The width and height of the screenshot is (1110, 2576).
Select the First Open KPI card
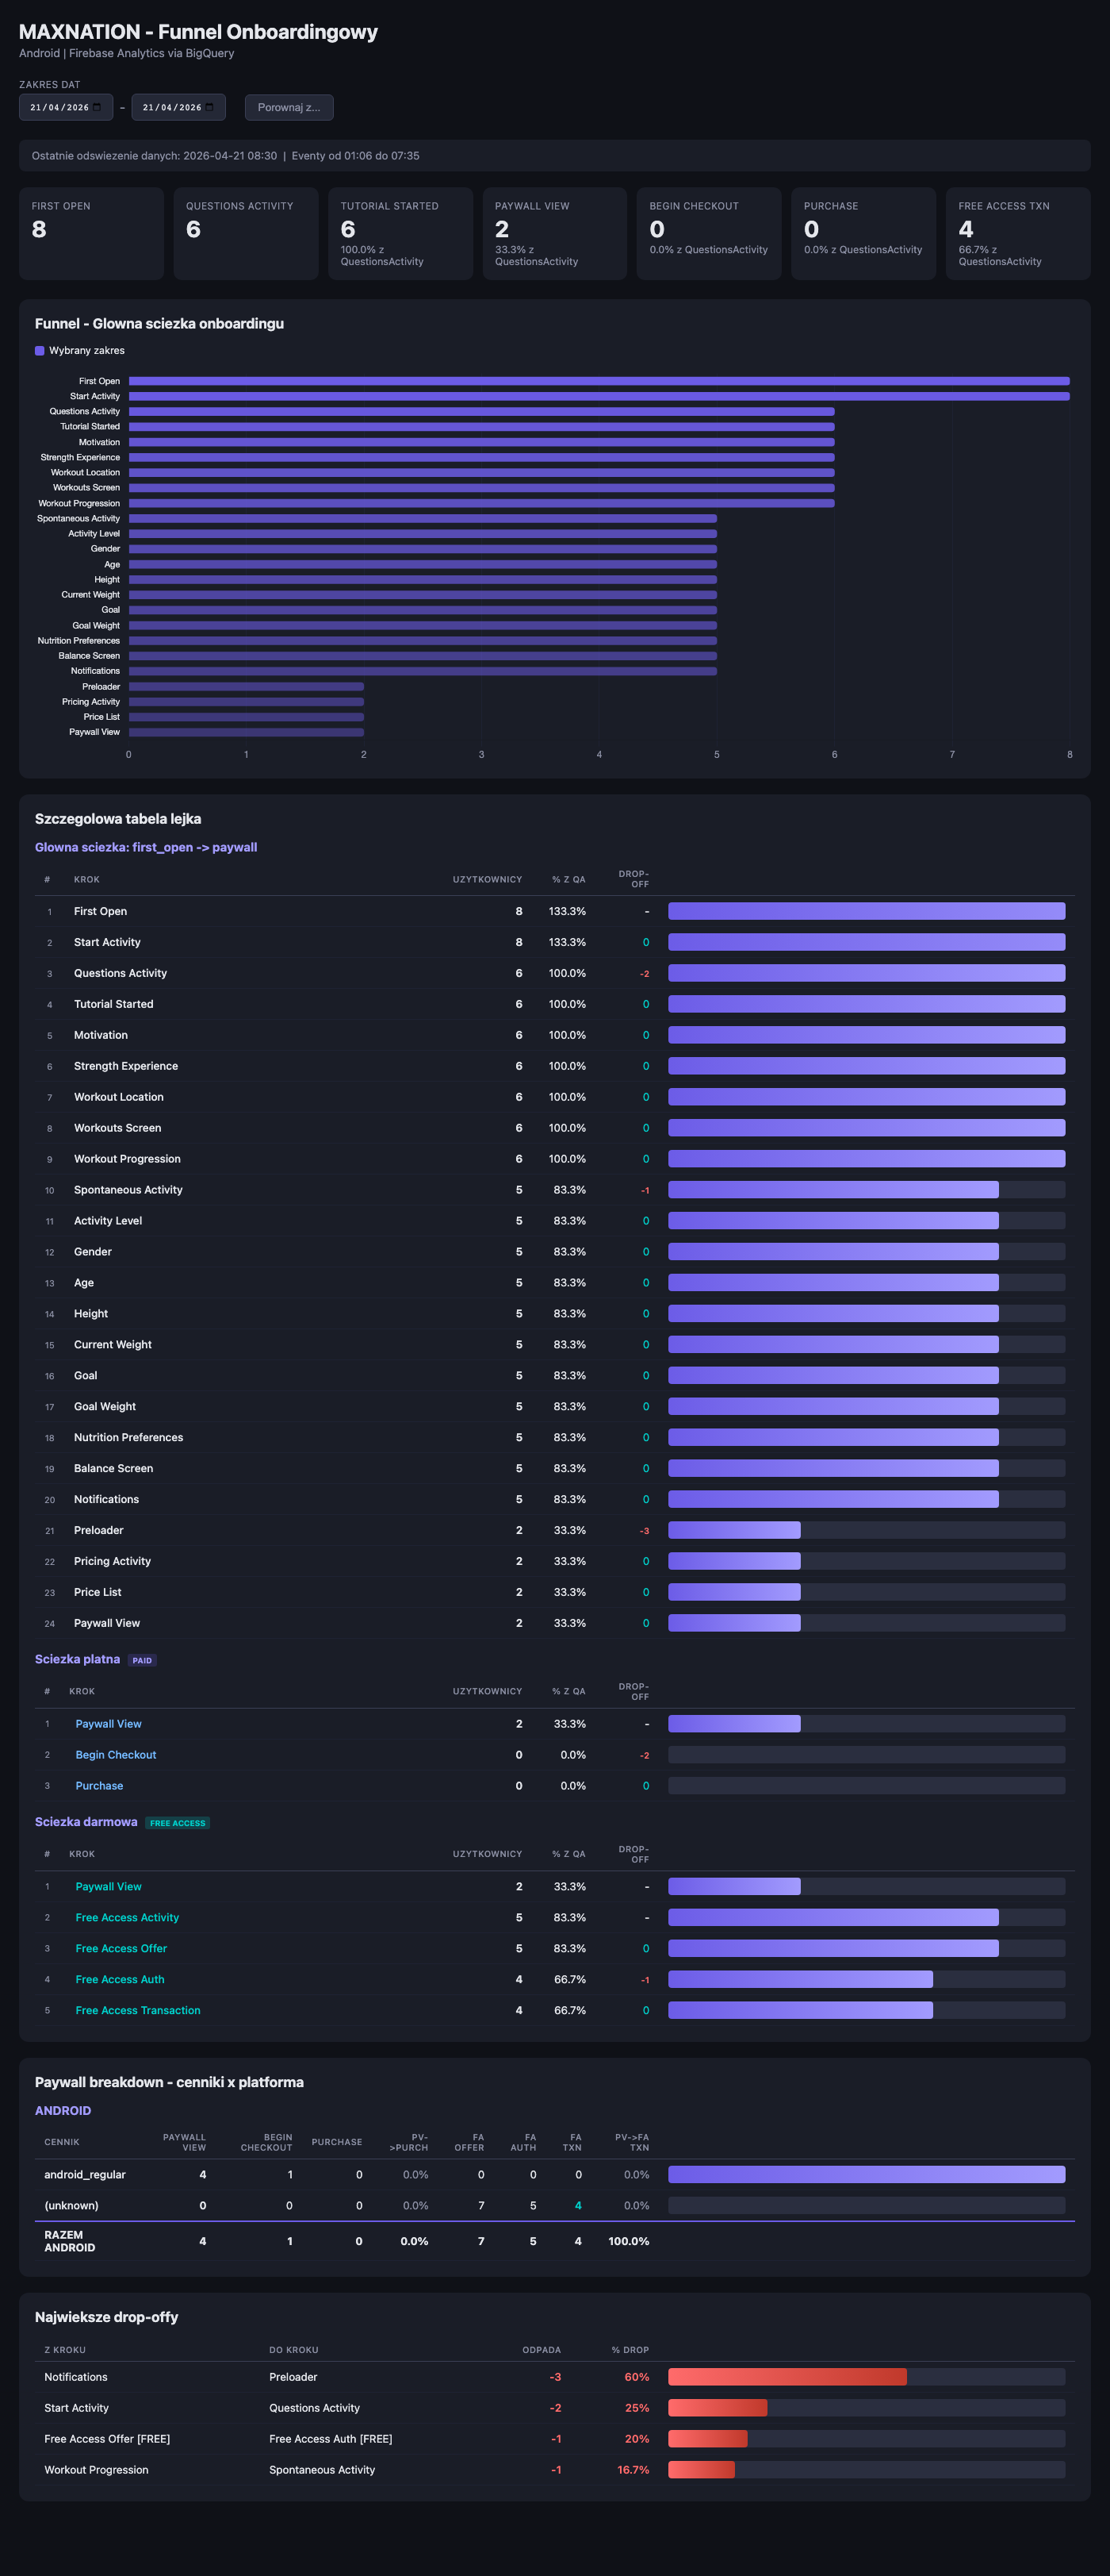coord(91,233)
